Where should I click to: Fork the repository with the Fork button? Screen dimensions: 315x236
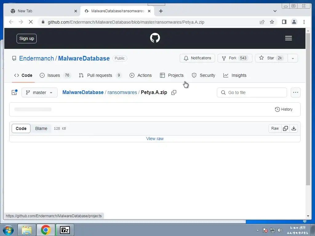pos(235,58)
